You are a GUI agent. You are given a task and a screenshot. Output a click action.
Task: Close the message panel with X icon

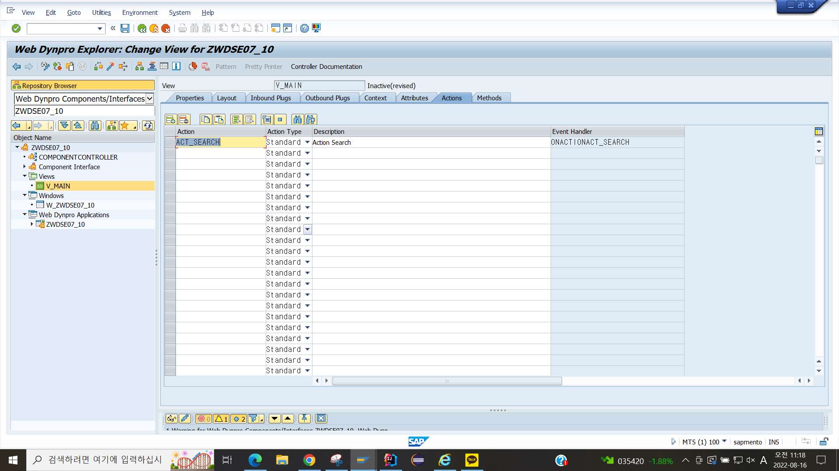click(321, 419)
